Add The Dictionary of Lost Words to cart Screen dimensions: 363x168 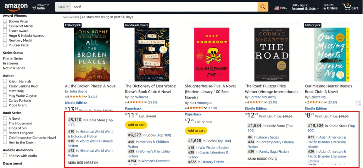136,125
